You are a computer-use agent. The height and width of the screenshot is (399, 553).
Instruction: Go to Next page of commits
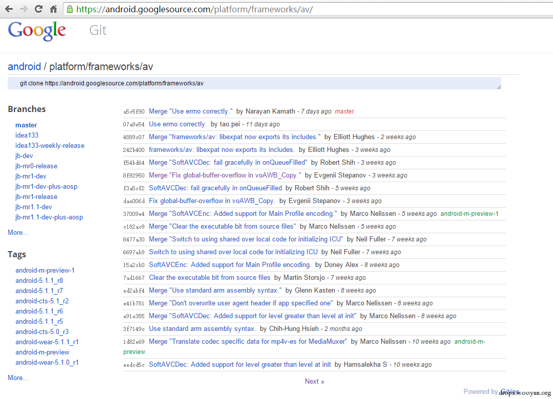tap(315, 382)
